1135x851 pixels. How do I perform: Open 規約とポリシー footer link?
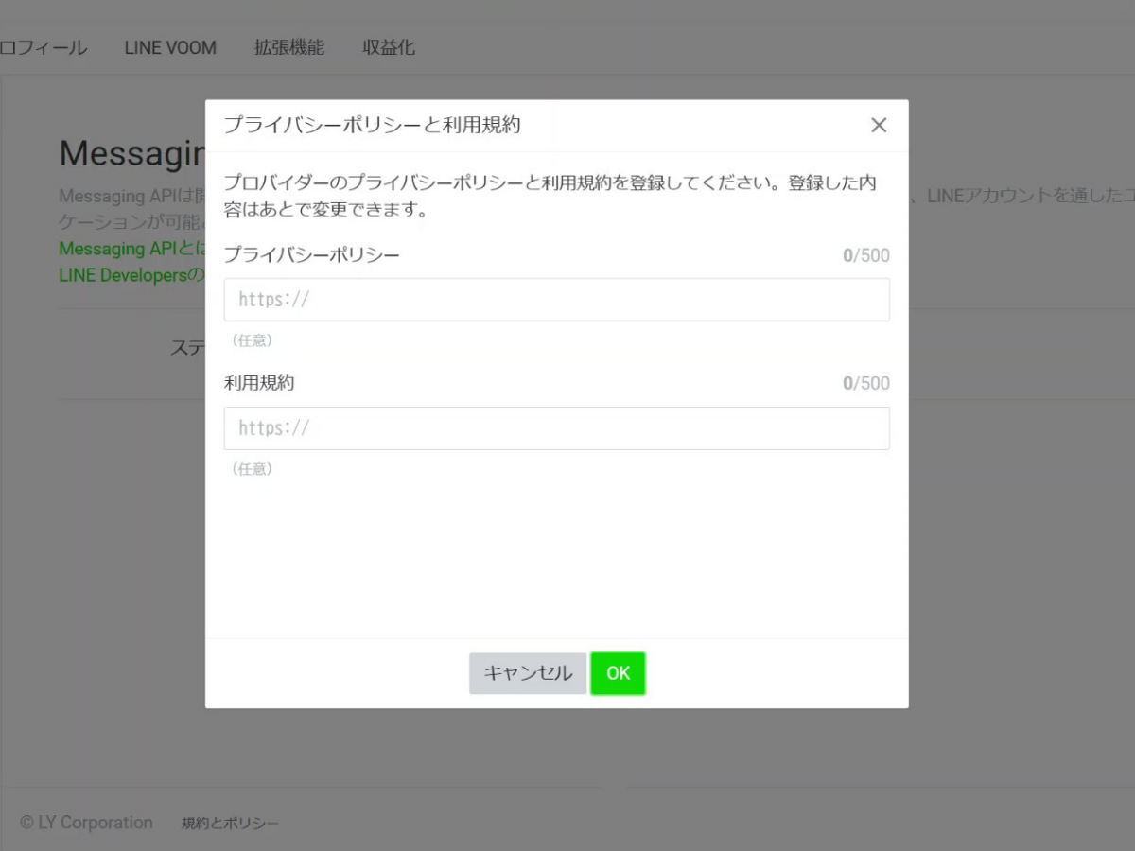point(230,824)
